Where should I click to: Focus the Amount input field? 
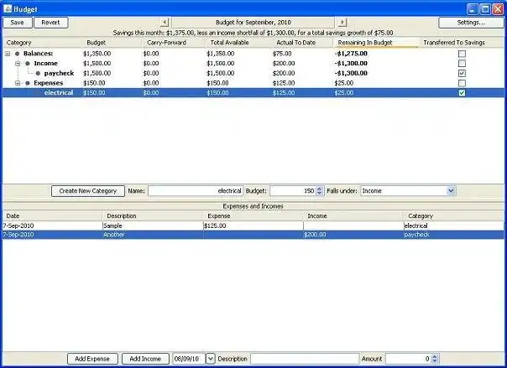pos(409,359)
